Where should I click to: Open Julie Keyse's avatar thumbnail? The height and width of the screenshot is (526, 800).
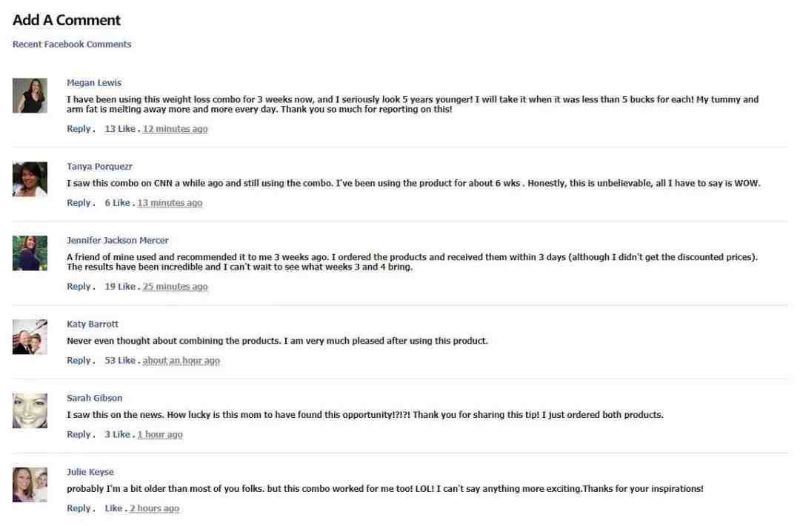[x=30, y=485]
